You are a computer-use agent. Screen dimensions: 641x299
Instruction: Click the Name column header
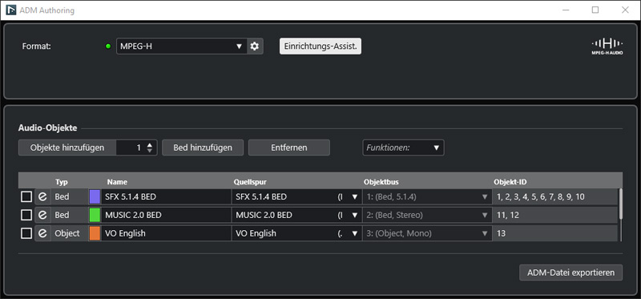117,182
